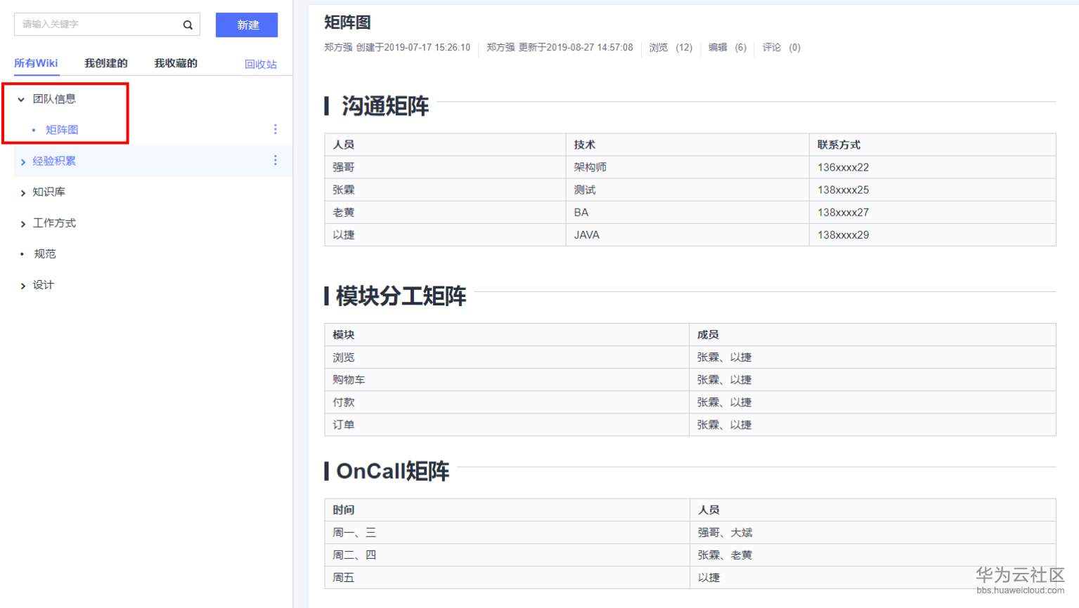Select 团队信息 in the wiki tree
This screenshot has width=1079, height=608.
point(54,99)
